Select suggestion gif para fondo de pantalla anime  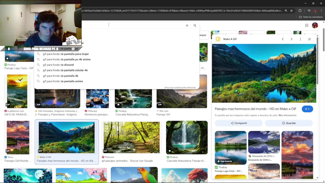pos(63,81)
